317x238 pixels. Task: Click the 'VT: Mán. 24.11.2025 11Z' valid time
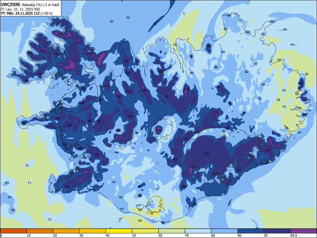20,13
